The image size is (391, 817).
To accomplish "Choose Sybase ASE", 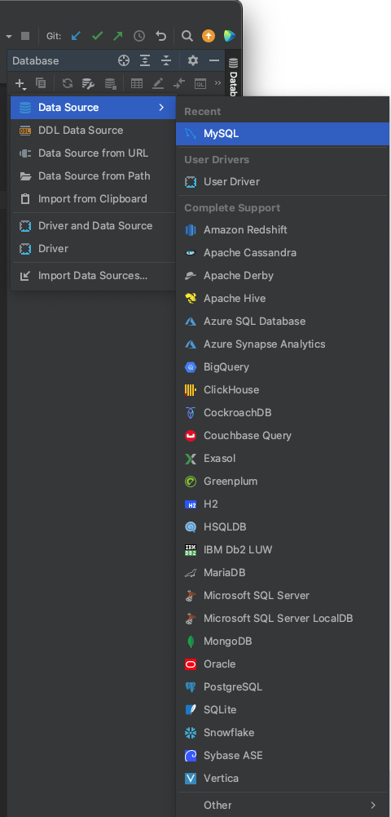I will (283, 756).
